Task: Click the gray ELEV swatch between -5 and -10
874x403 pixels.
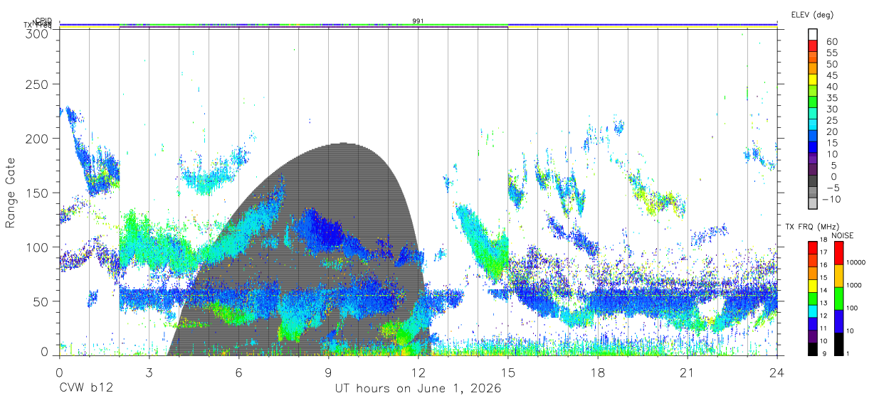Action: point(813,193)
